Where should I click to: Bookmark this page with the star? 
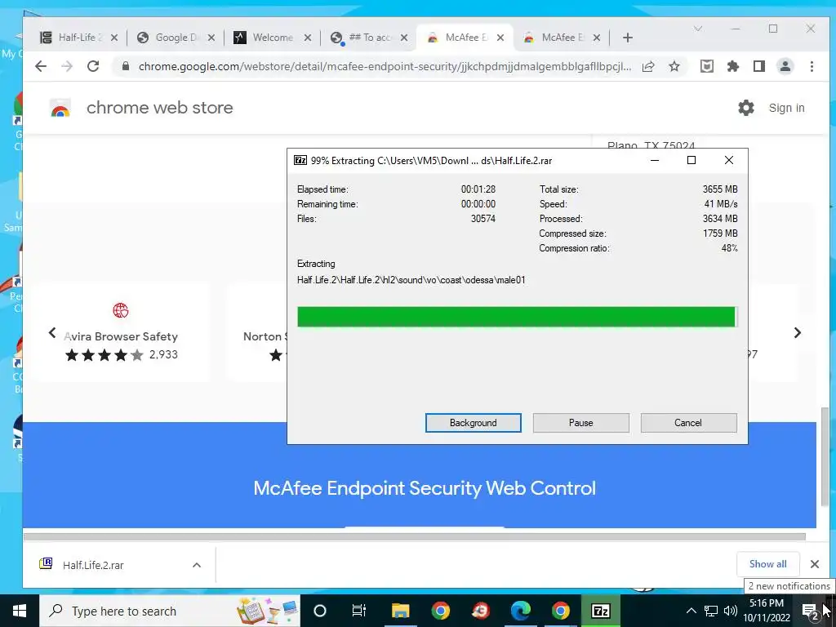[674, 66]
